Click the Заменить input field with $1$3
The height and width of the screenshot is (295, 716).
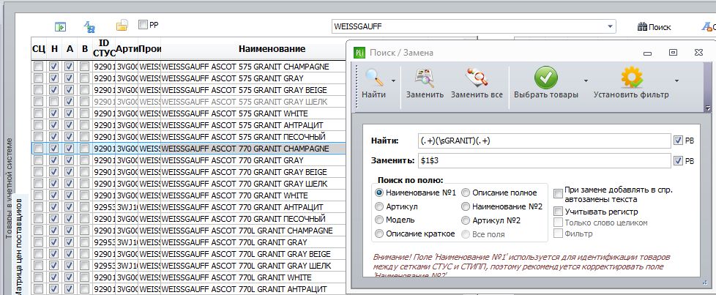[x=544, y=160]
